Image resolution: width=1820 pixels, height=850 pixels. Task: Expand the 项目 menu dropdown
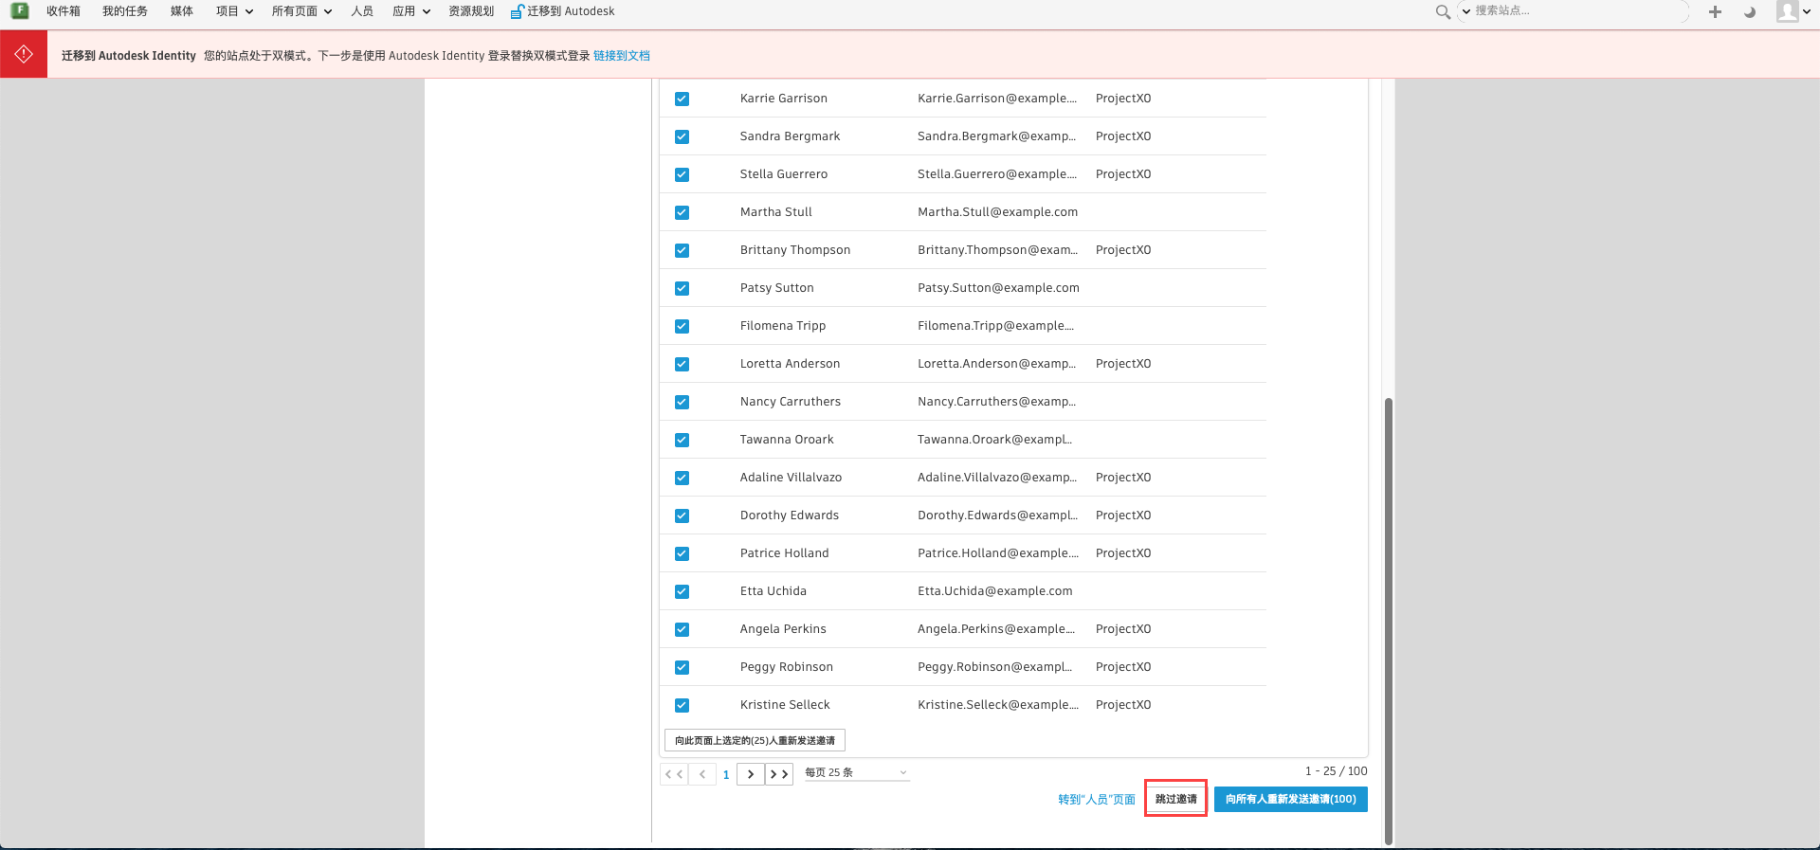tap(234, 11)
